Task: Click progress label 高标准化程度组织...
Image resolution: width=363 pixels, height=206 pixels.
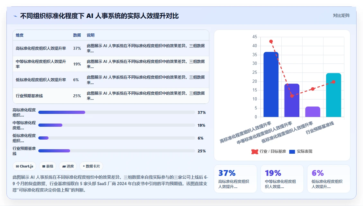Action: coord(24,113)
